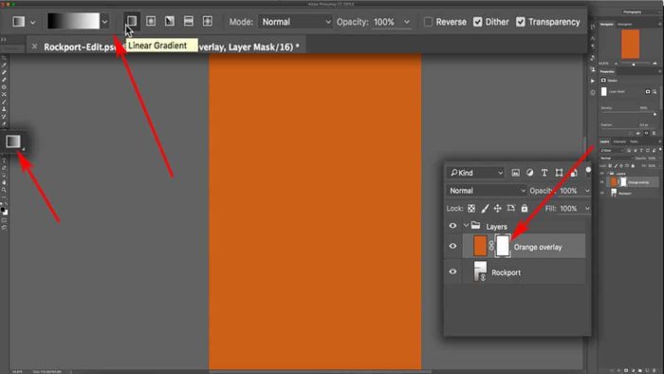Select the Reflected Gradient style

coord(189,21)
